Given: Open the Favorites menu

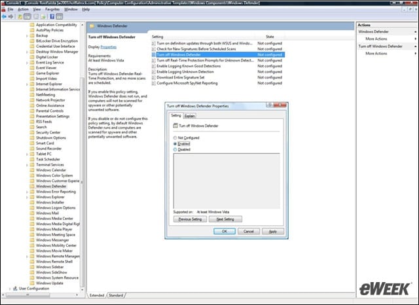Looking at the screenshot, I should [x=52, y=9].
